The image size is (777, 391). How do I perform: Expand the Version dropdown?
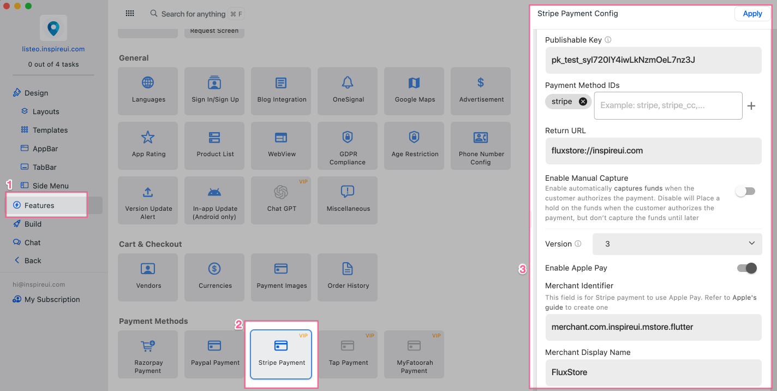(x=677, y=244)
